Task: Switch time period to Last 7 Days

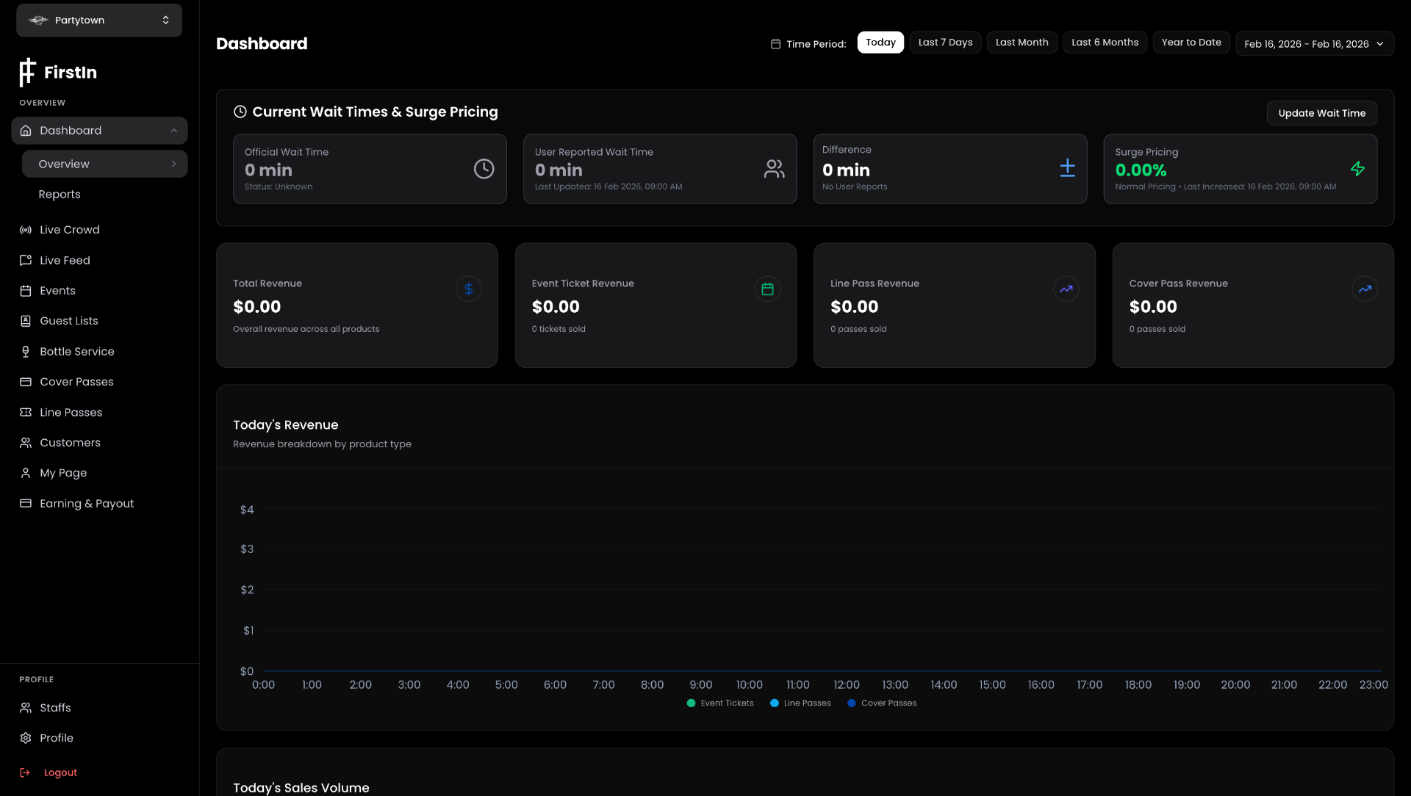Action: (x=944, y=42)
